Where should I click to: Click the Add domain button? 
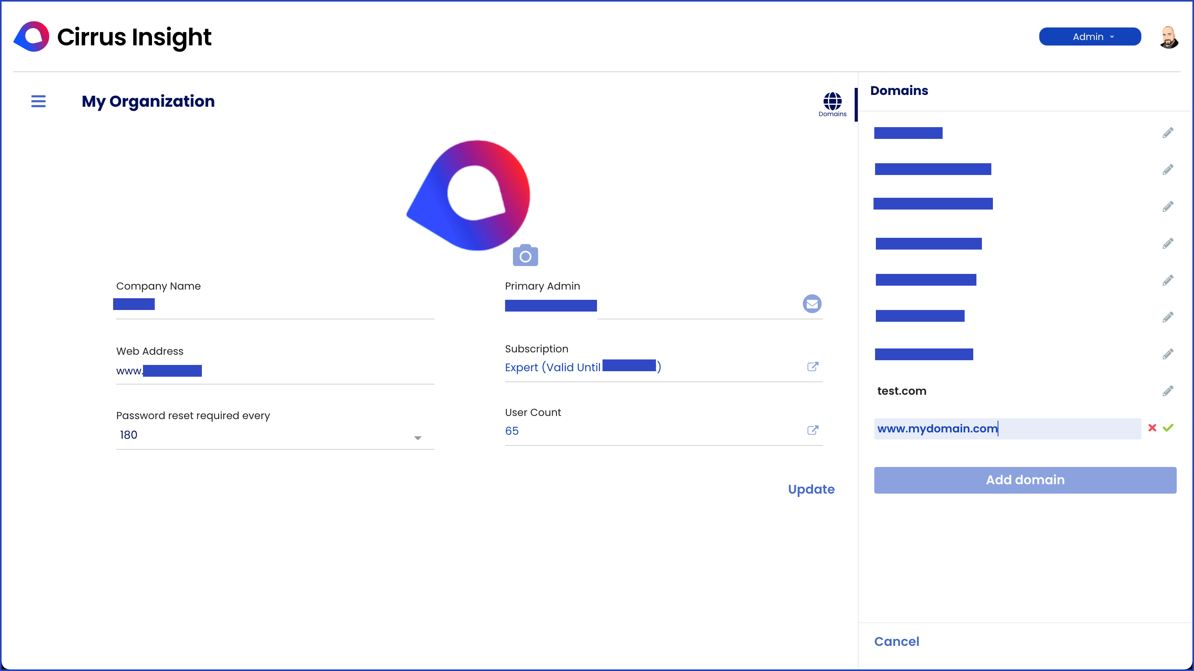[1025, 480]
